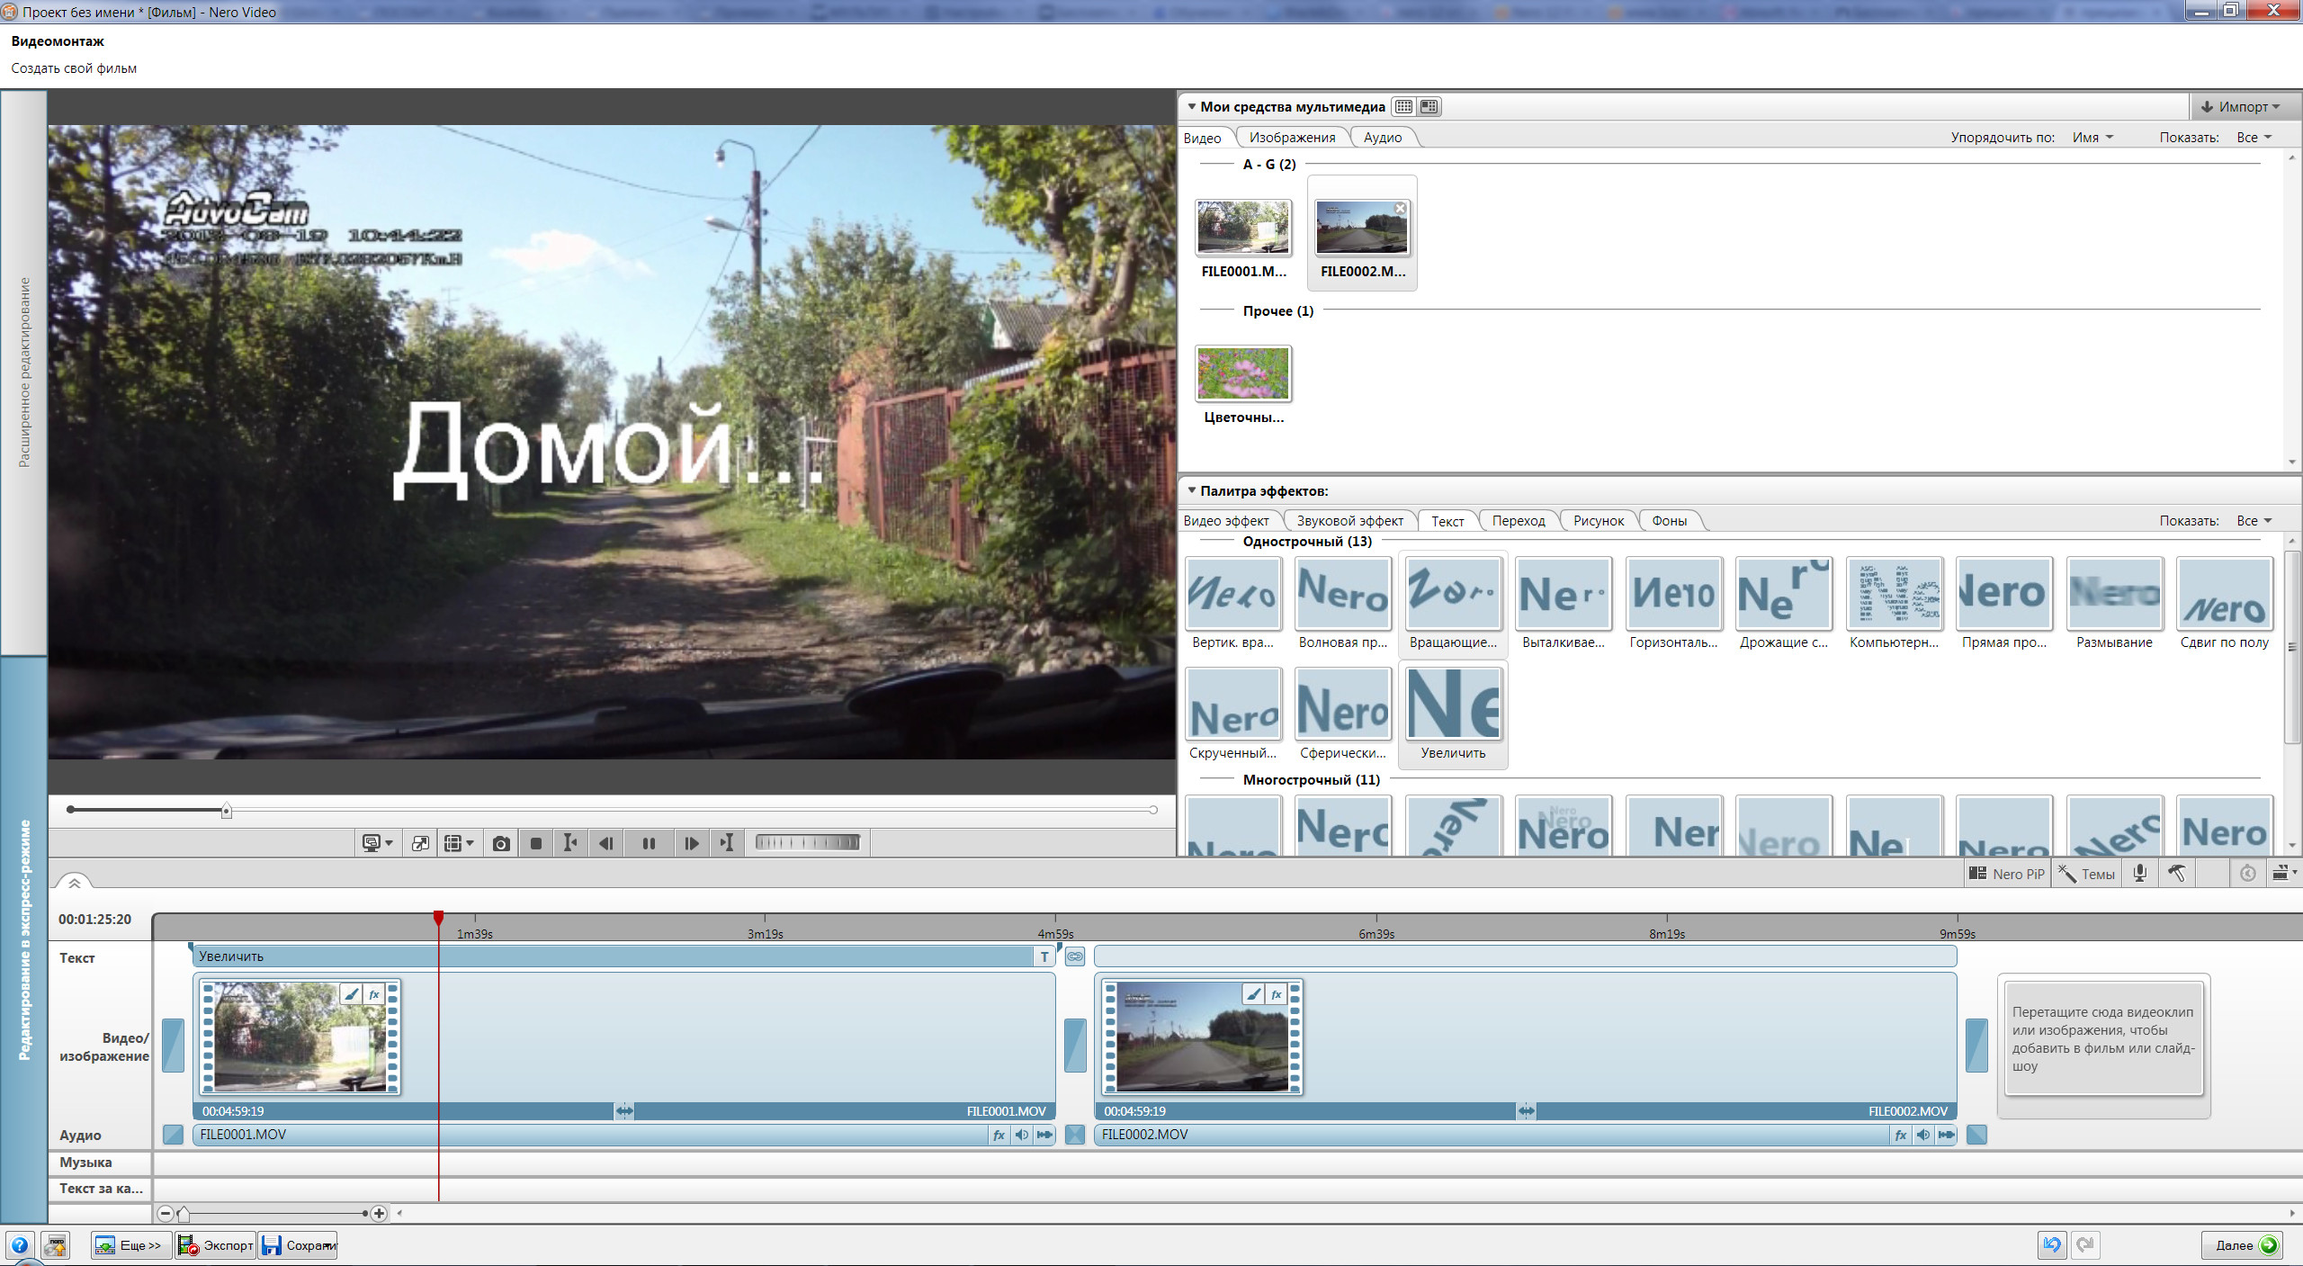Collapse the Палитра эффектов panel
The width and height of the screenshot is (2303, 1266).
point(1192,491)
